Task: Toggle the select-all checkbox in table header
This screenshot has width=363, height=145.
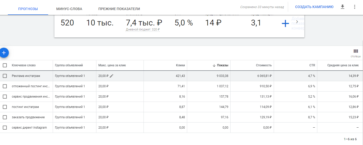Action: pos(5,65)
